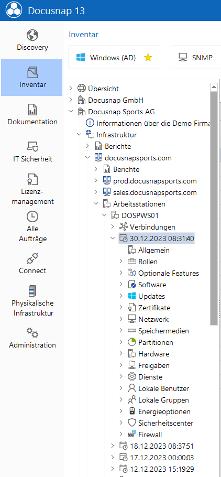Expand the Software node
This screenshot has width=221, height=477.
coord(121,285)
